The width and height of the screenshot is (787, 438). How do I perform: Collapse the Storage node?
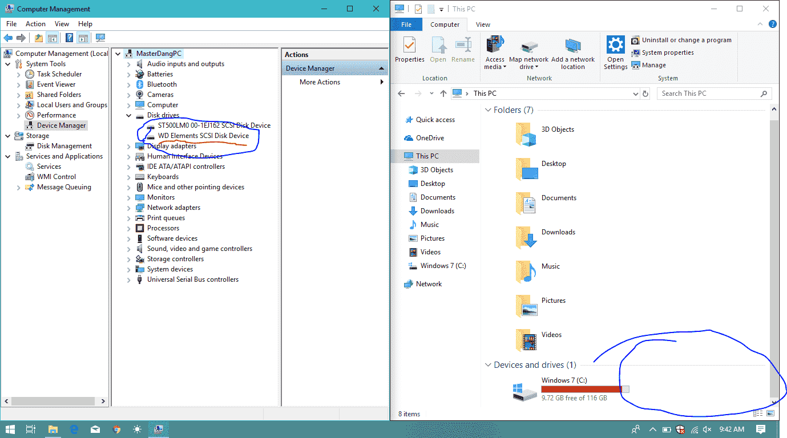pyautogui.click(x=8, y=136)
